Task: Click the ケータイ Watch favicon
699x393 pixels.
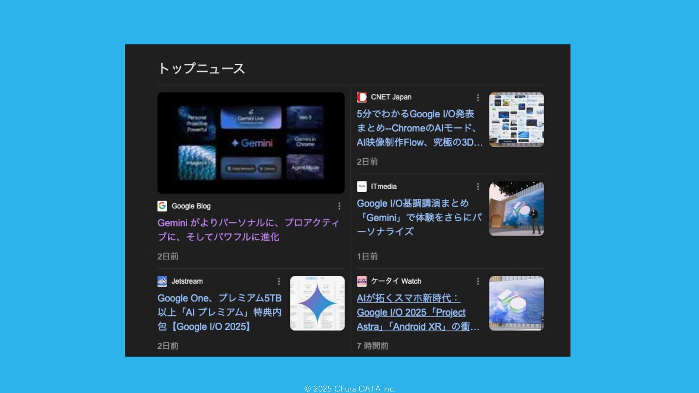Action: click(362, 281)
